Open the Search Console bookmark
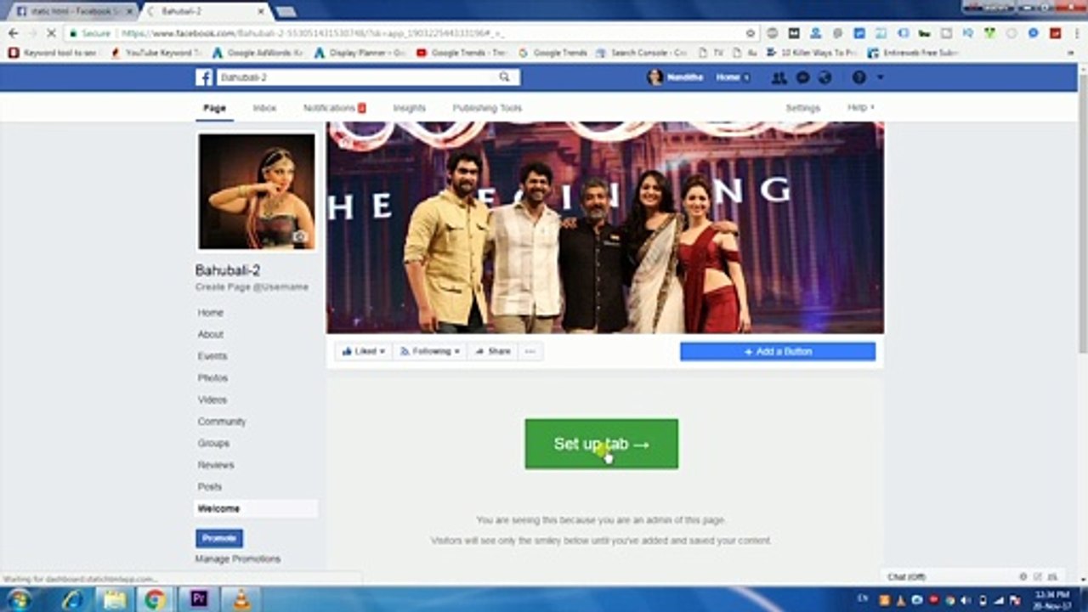The height and width of the screenshot is (612, 1088). (642, 53)
